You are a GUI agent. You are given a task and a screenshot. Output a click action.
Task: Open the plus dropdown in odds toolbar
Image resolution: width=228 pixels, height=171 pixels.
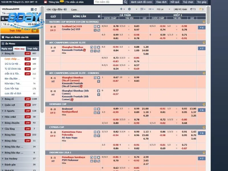point(122,9)
